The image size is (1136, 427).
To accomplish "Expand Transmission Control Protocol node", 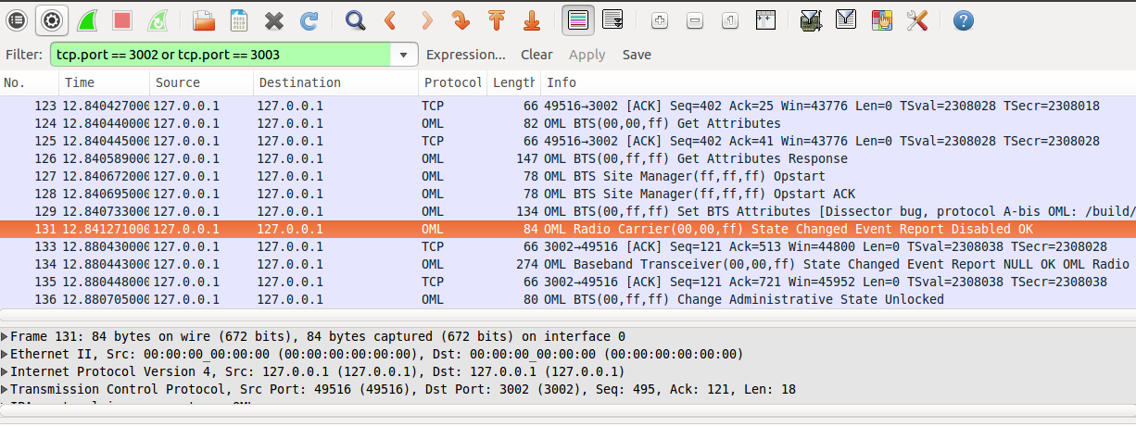I will [5, 389].
